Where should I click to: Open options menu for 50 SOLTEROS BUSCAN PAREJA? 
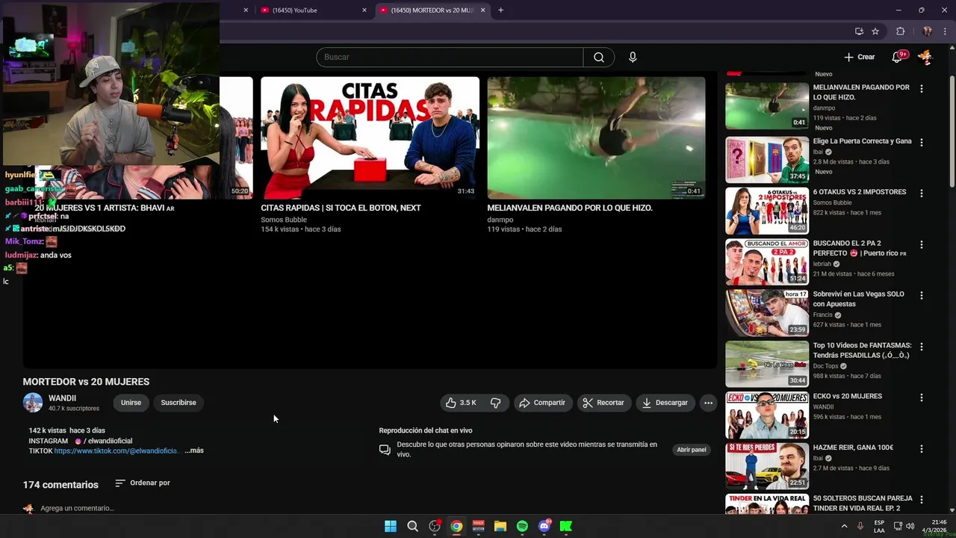pos(922,500)
